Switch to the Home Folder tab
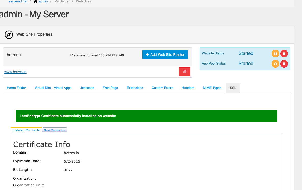This screenshot has height=190, width=302. pyautogui.click(x=17, y=88)
